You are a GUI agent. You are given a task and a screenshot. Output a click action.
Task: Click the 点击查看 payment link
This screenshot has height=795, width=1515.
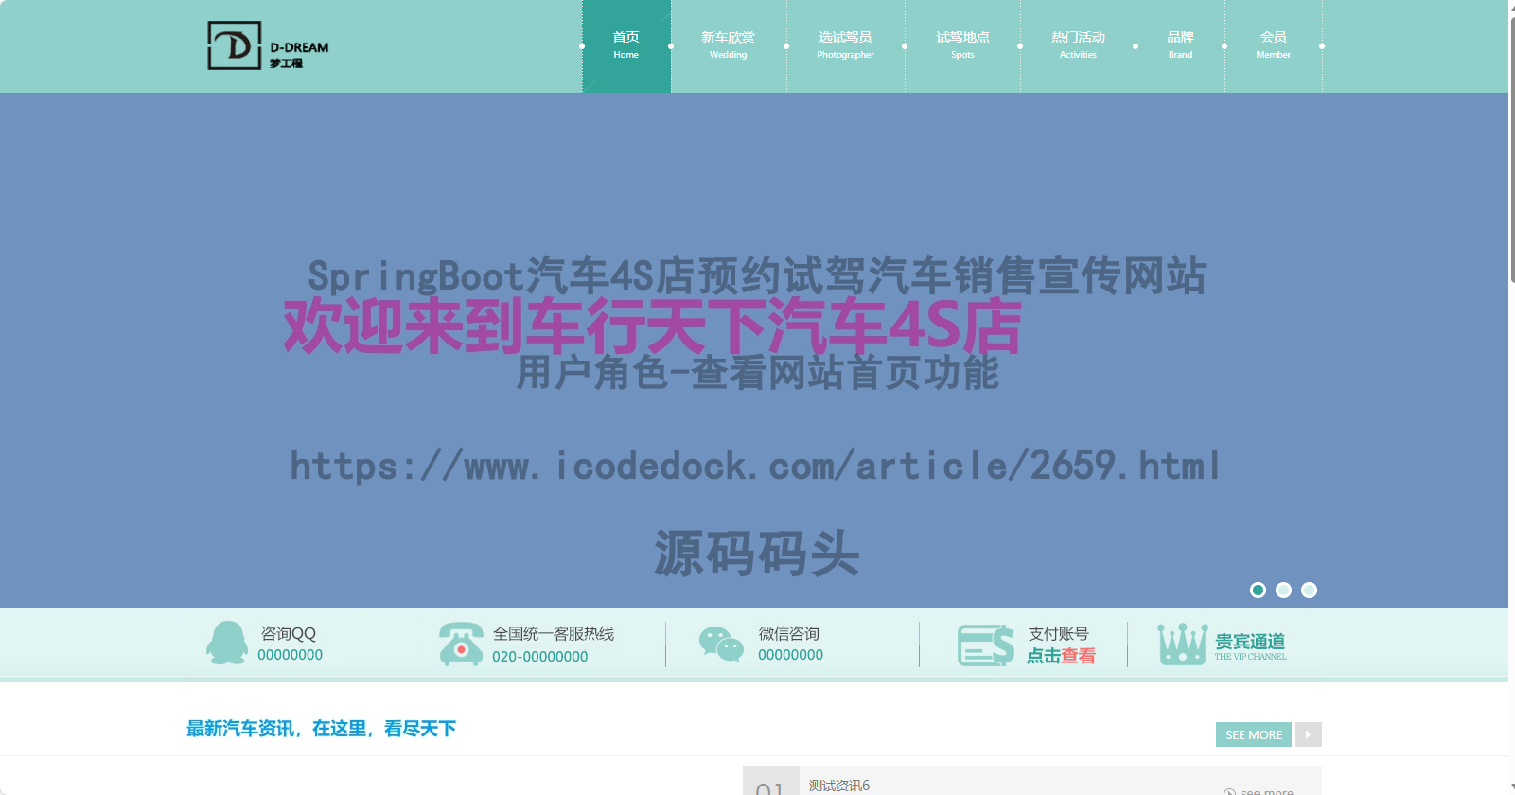click(x=1061, y=655)
